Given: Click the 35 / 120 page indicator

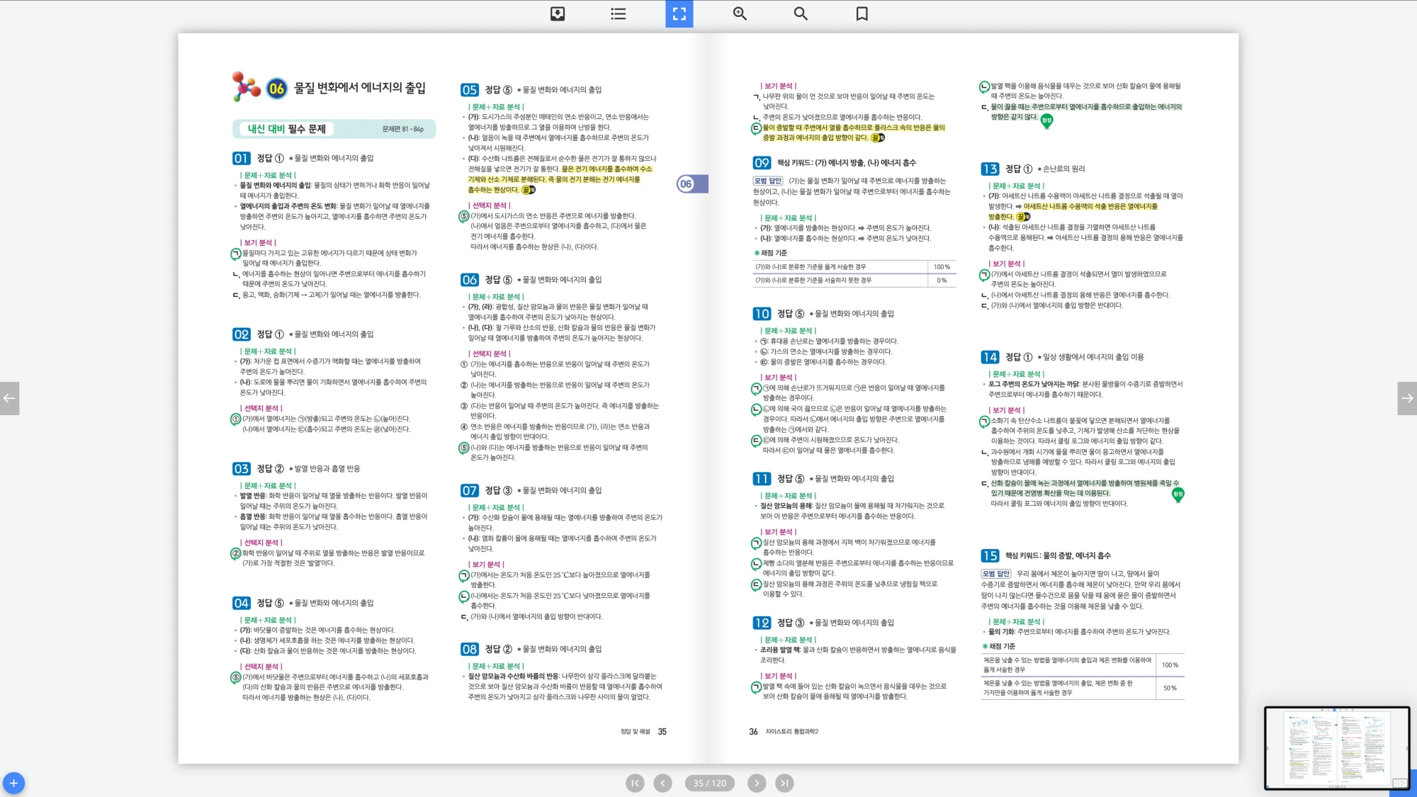Looking at the screenshot, I should tap(709, 783).
